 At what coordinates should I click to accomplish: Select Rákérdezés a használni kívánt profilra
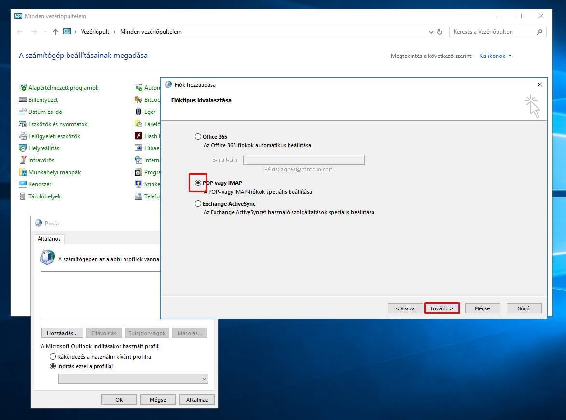click(x=53, y=357)
